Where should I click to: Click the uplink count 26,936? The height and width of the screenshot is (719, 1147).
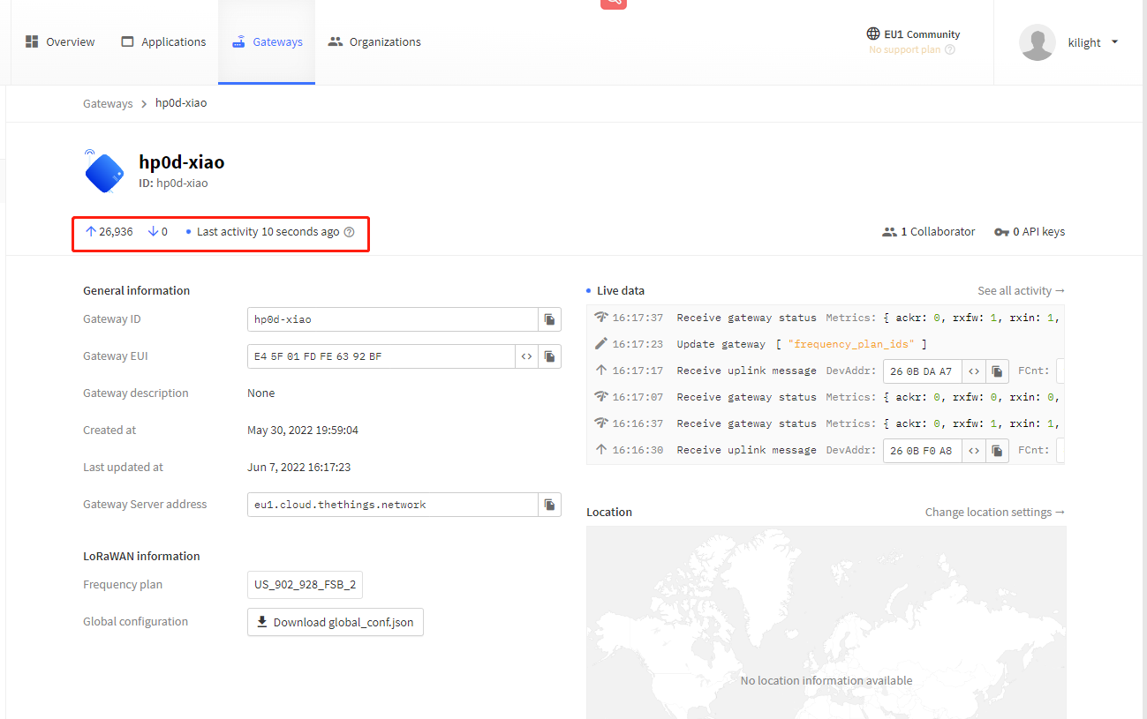pyautogui.click(x=109, y=232)
